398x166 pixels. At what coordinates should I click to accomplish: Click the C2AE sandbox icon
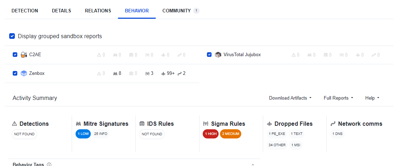tap(24, 55)
